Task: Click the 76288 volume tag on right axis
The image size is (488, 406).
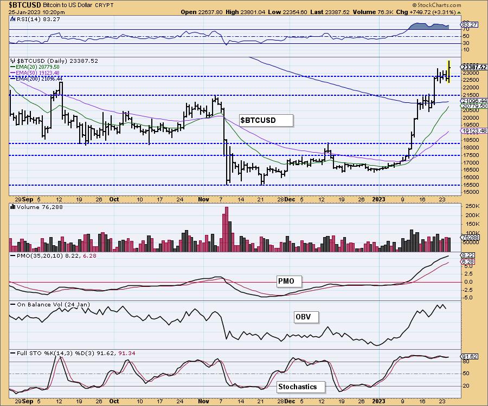Action: coord(470,237)
